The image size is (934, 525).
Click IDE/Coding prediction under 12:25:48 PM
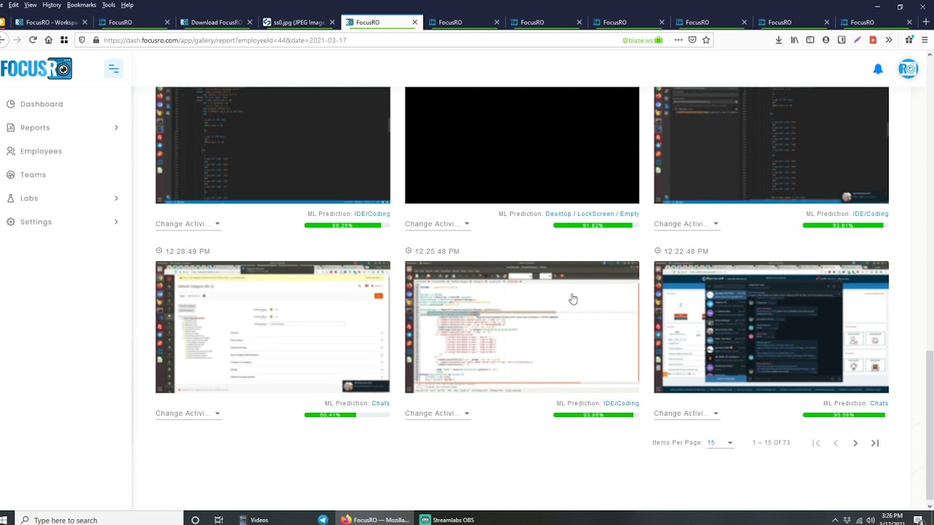(x=621, y=403)
